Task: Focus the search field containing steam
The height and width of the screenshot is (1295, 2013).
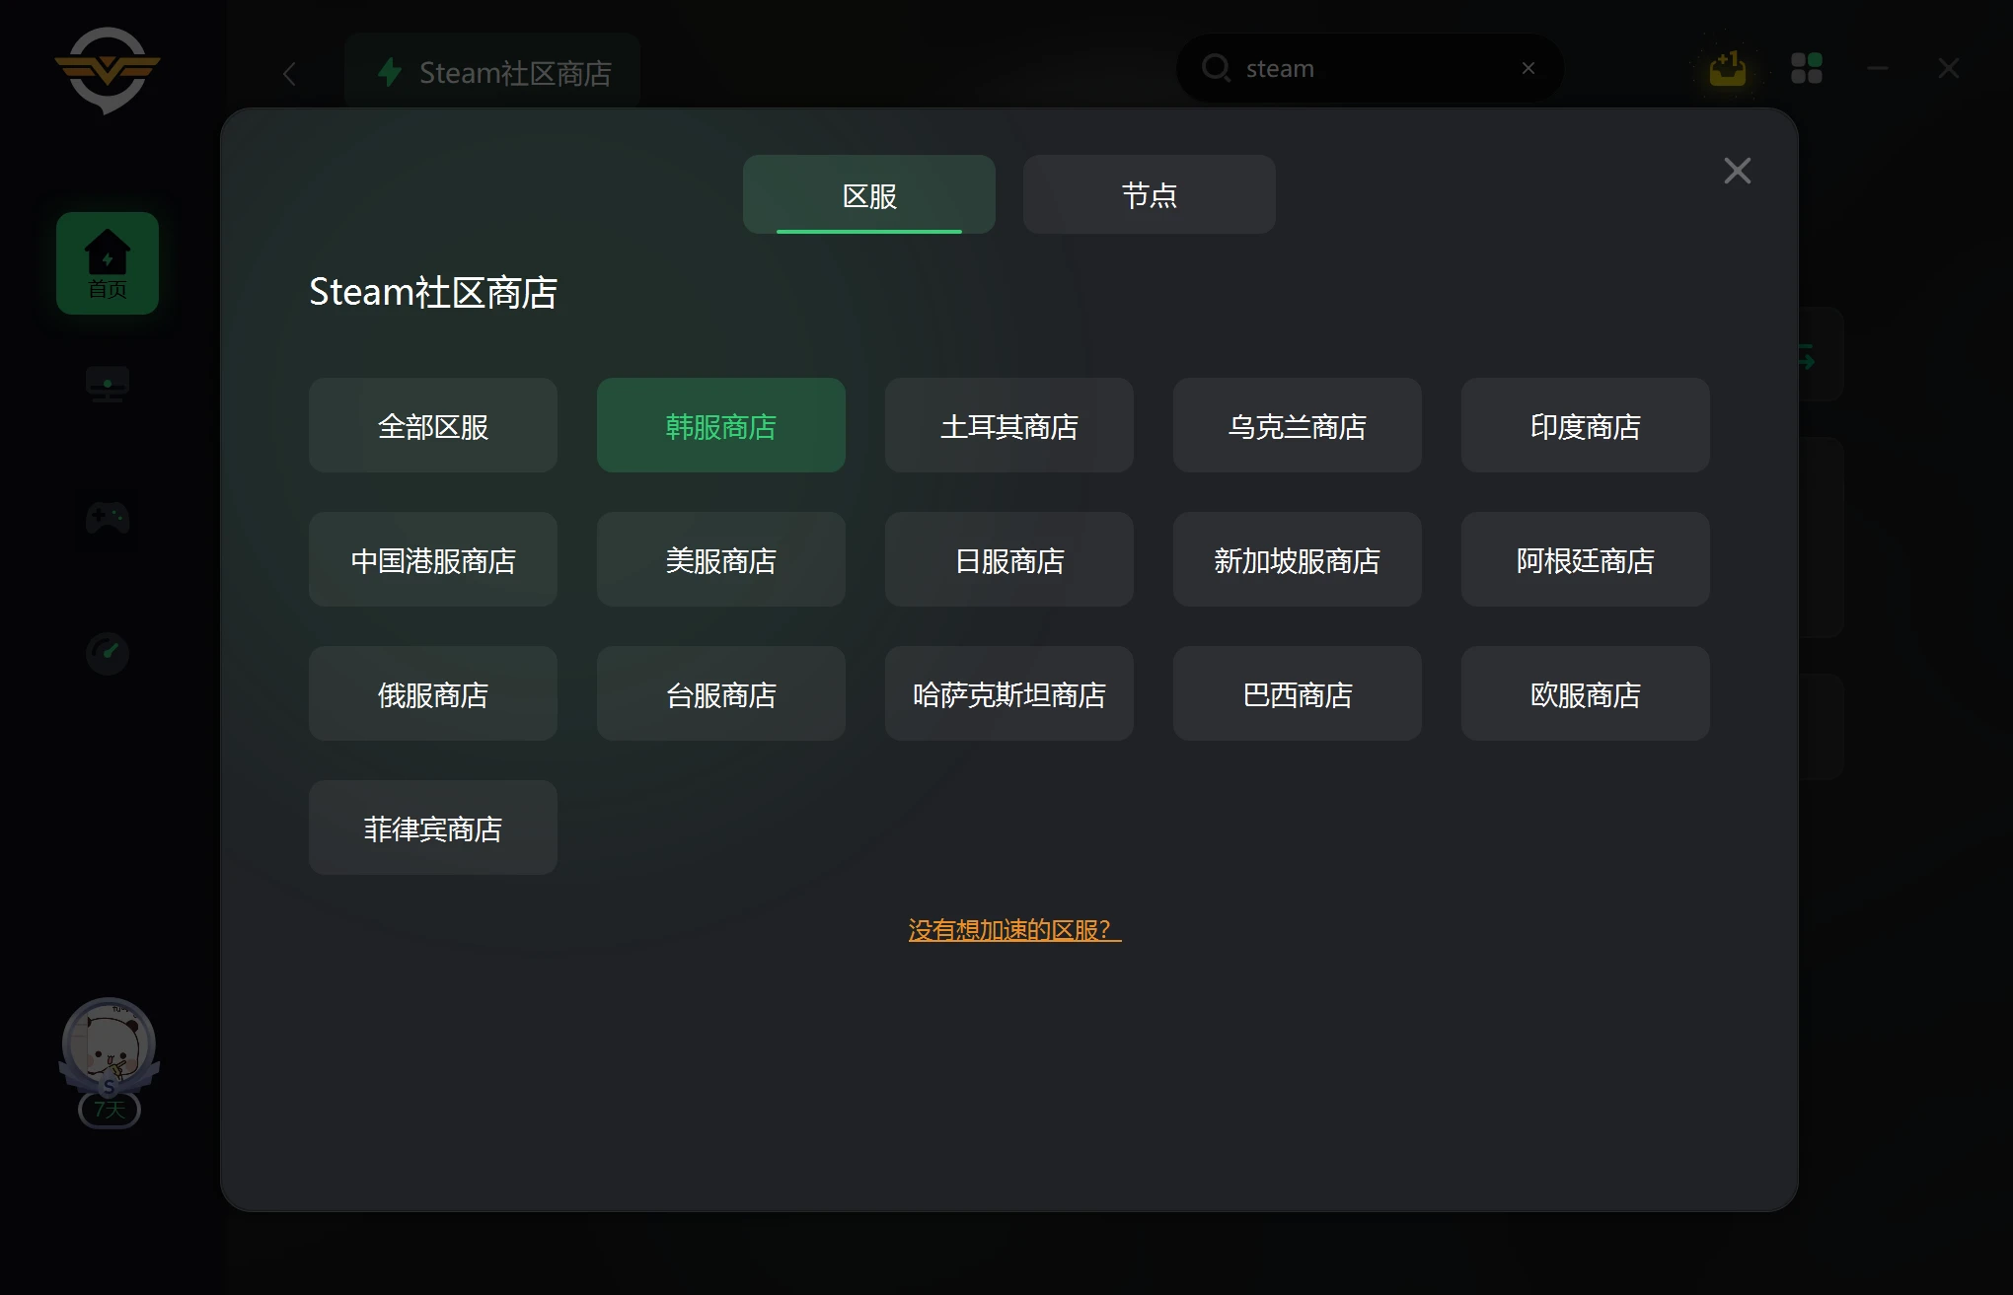Action: coord(1370,68)
